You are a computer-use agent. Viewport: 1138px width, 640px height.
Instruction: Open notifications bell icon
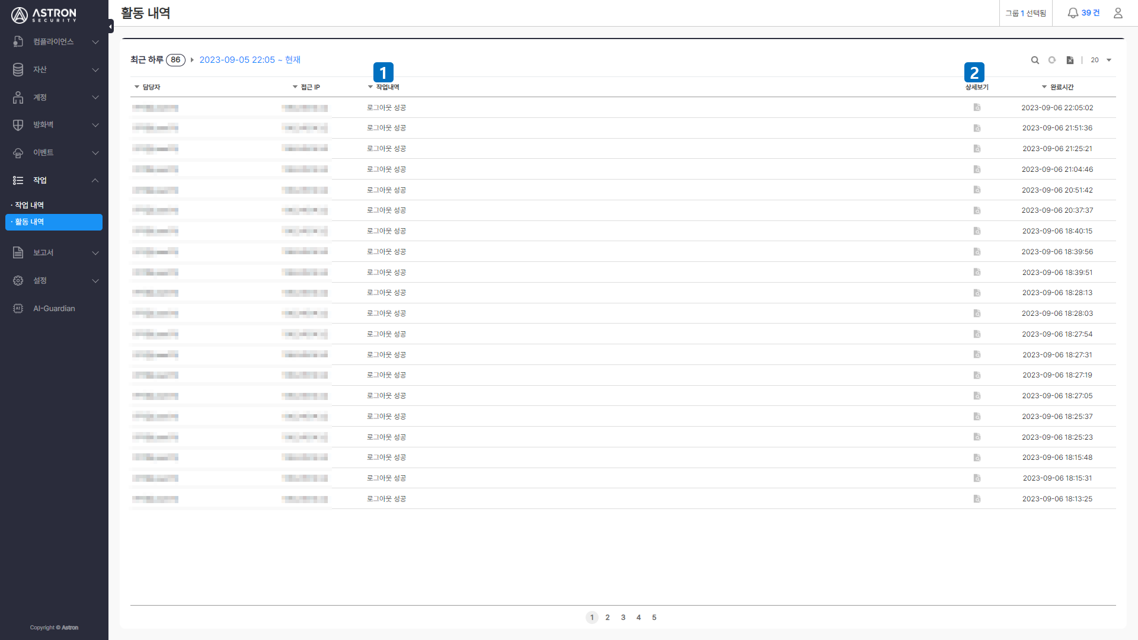(x=1073, y=13)
